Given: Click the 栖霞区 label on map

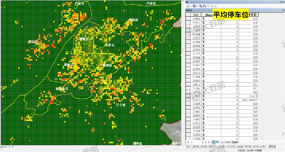Looking at the screenshot, I should click(133, 20).
